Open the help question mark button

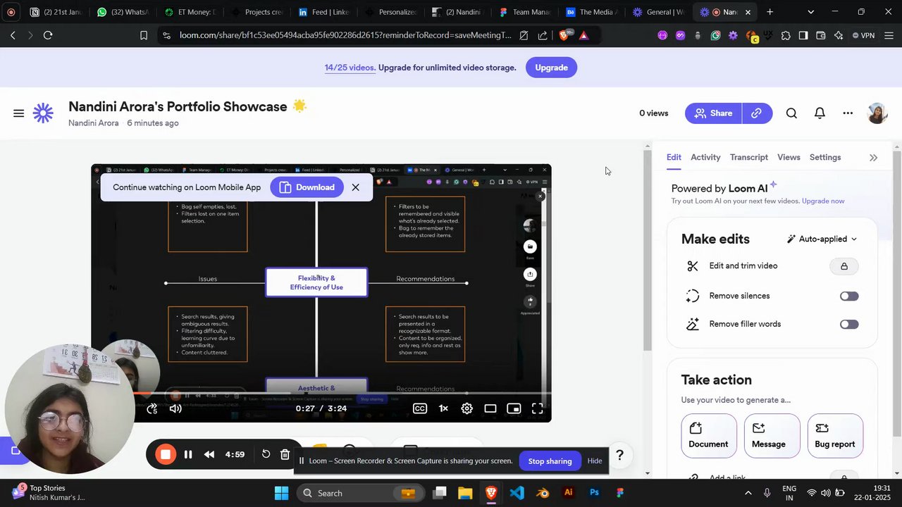coord(619,456)
